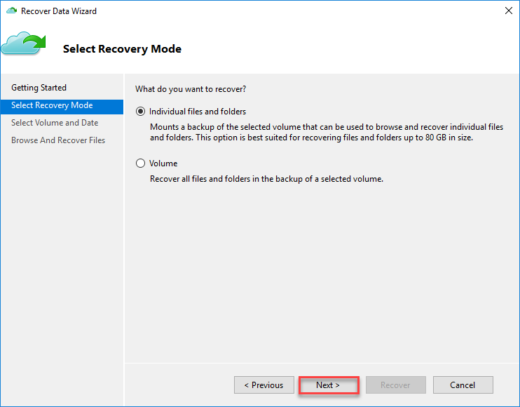
Task: Click the 'What do you want to recover?' prompt
Action: (x=191, y=89)
